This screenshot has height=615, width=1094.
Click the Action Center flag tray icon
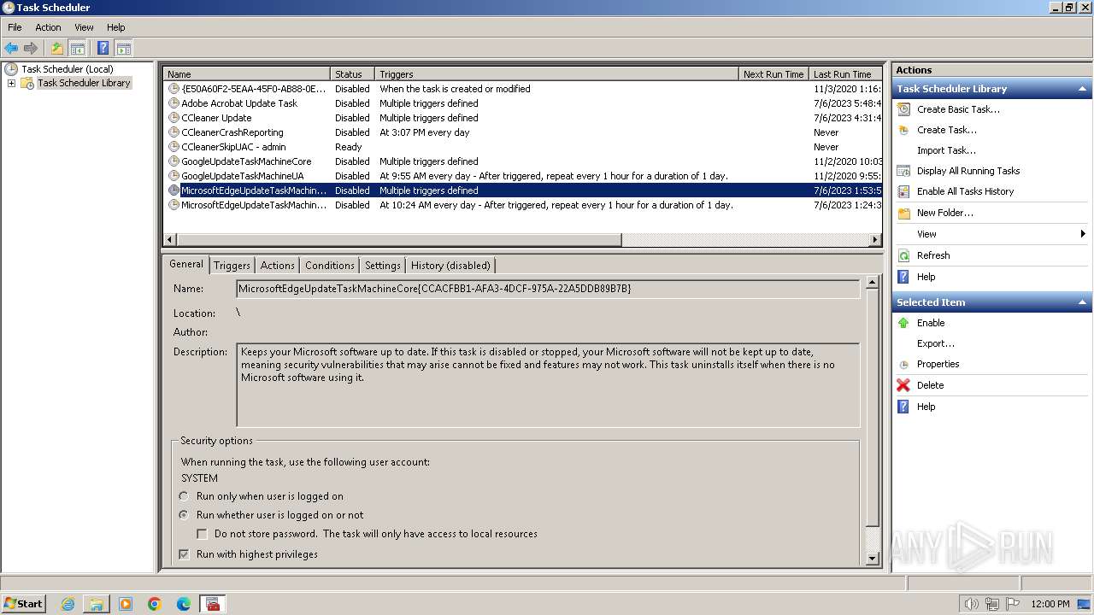tap(1012, 604)
